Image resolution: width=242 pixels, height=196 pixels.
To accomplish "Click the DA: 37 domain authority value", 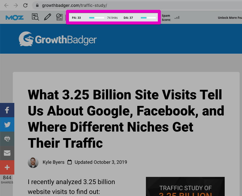I will pyautogui.click(x=128, y=18).
